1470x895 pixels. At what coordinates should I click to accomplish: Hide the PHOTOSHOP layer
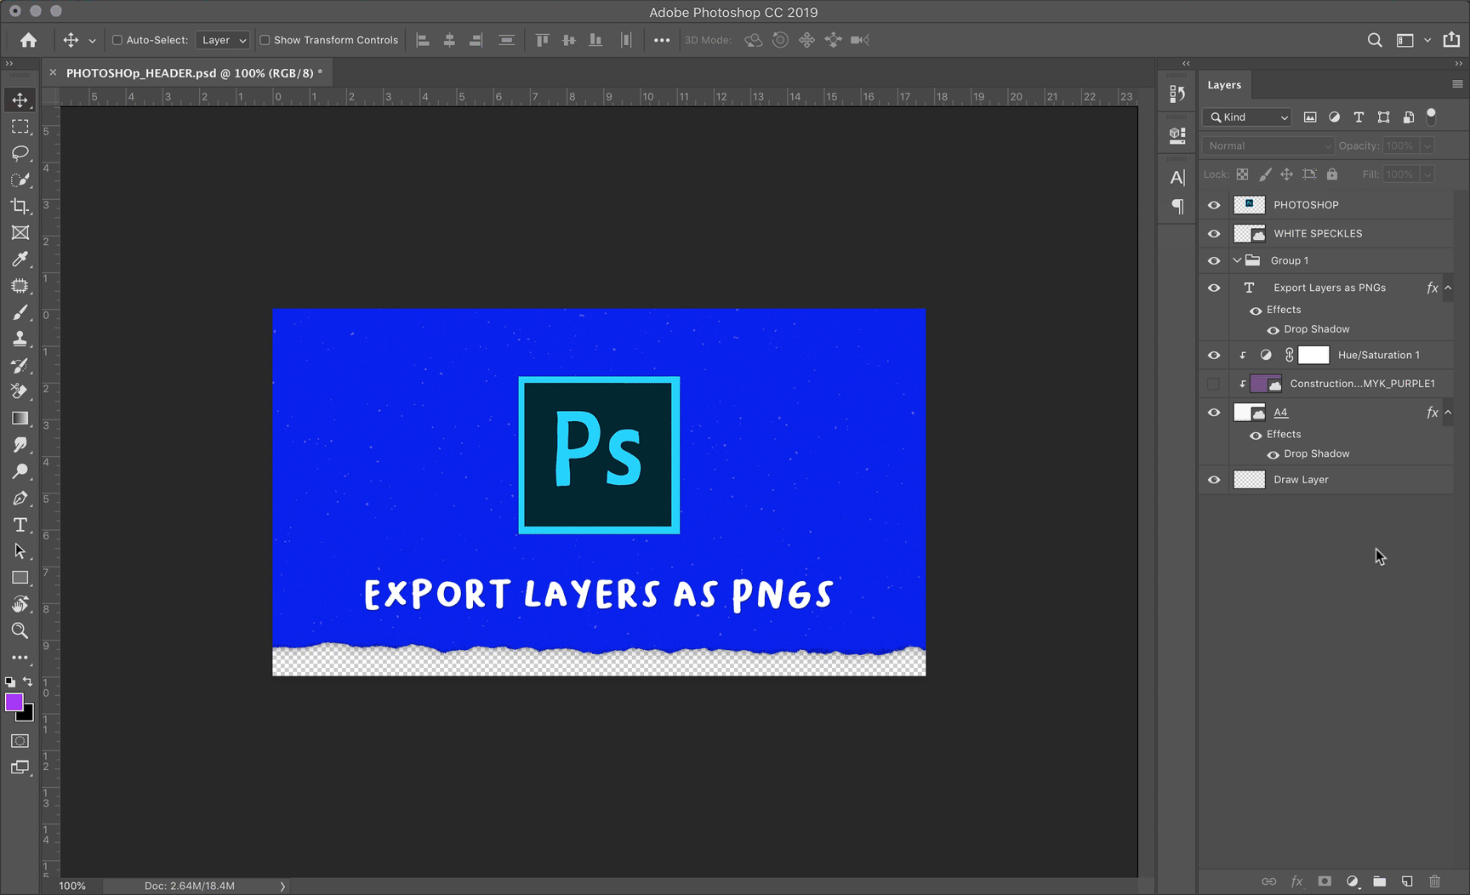pyautogui.click(x=1214, y=205)
